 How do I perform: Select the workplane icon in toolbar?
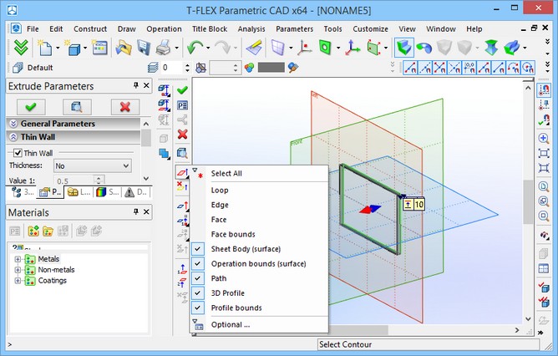tap(277, 48)
